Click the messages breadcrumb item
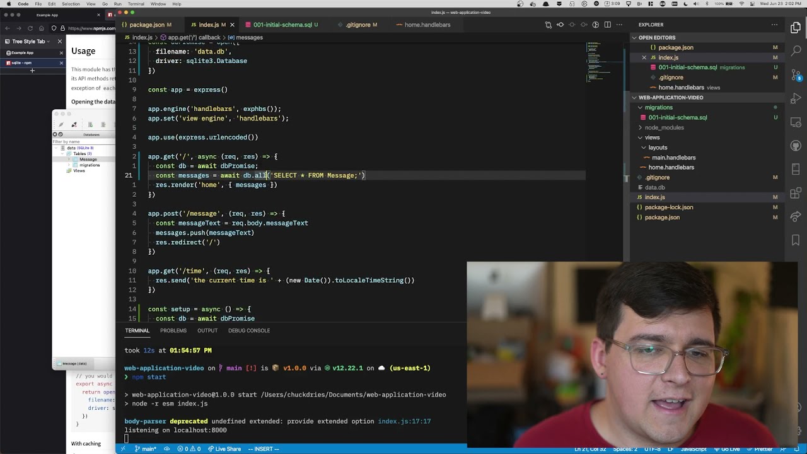Viewport: 807px width, 454px height. (246, 37)
